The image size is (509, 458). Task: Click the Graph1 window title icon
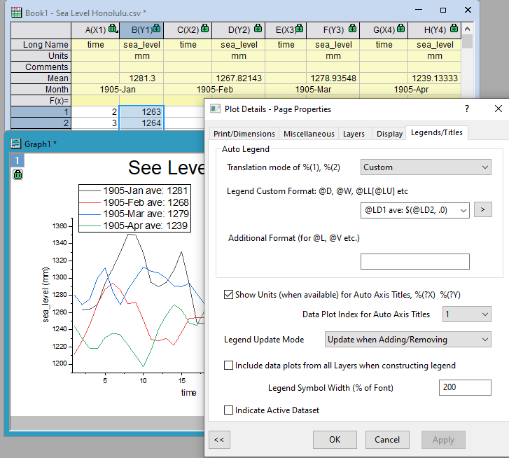(x=15, y=144)
